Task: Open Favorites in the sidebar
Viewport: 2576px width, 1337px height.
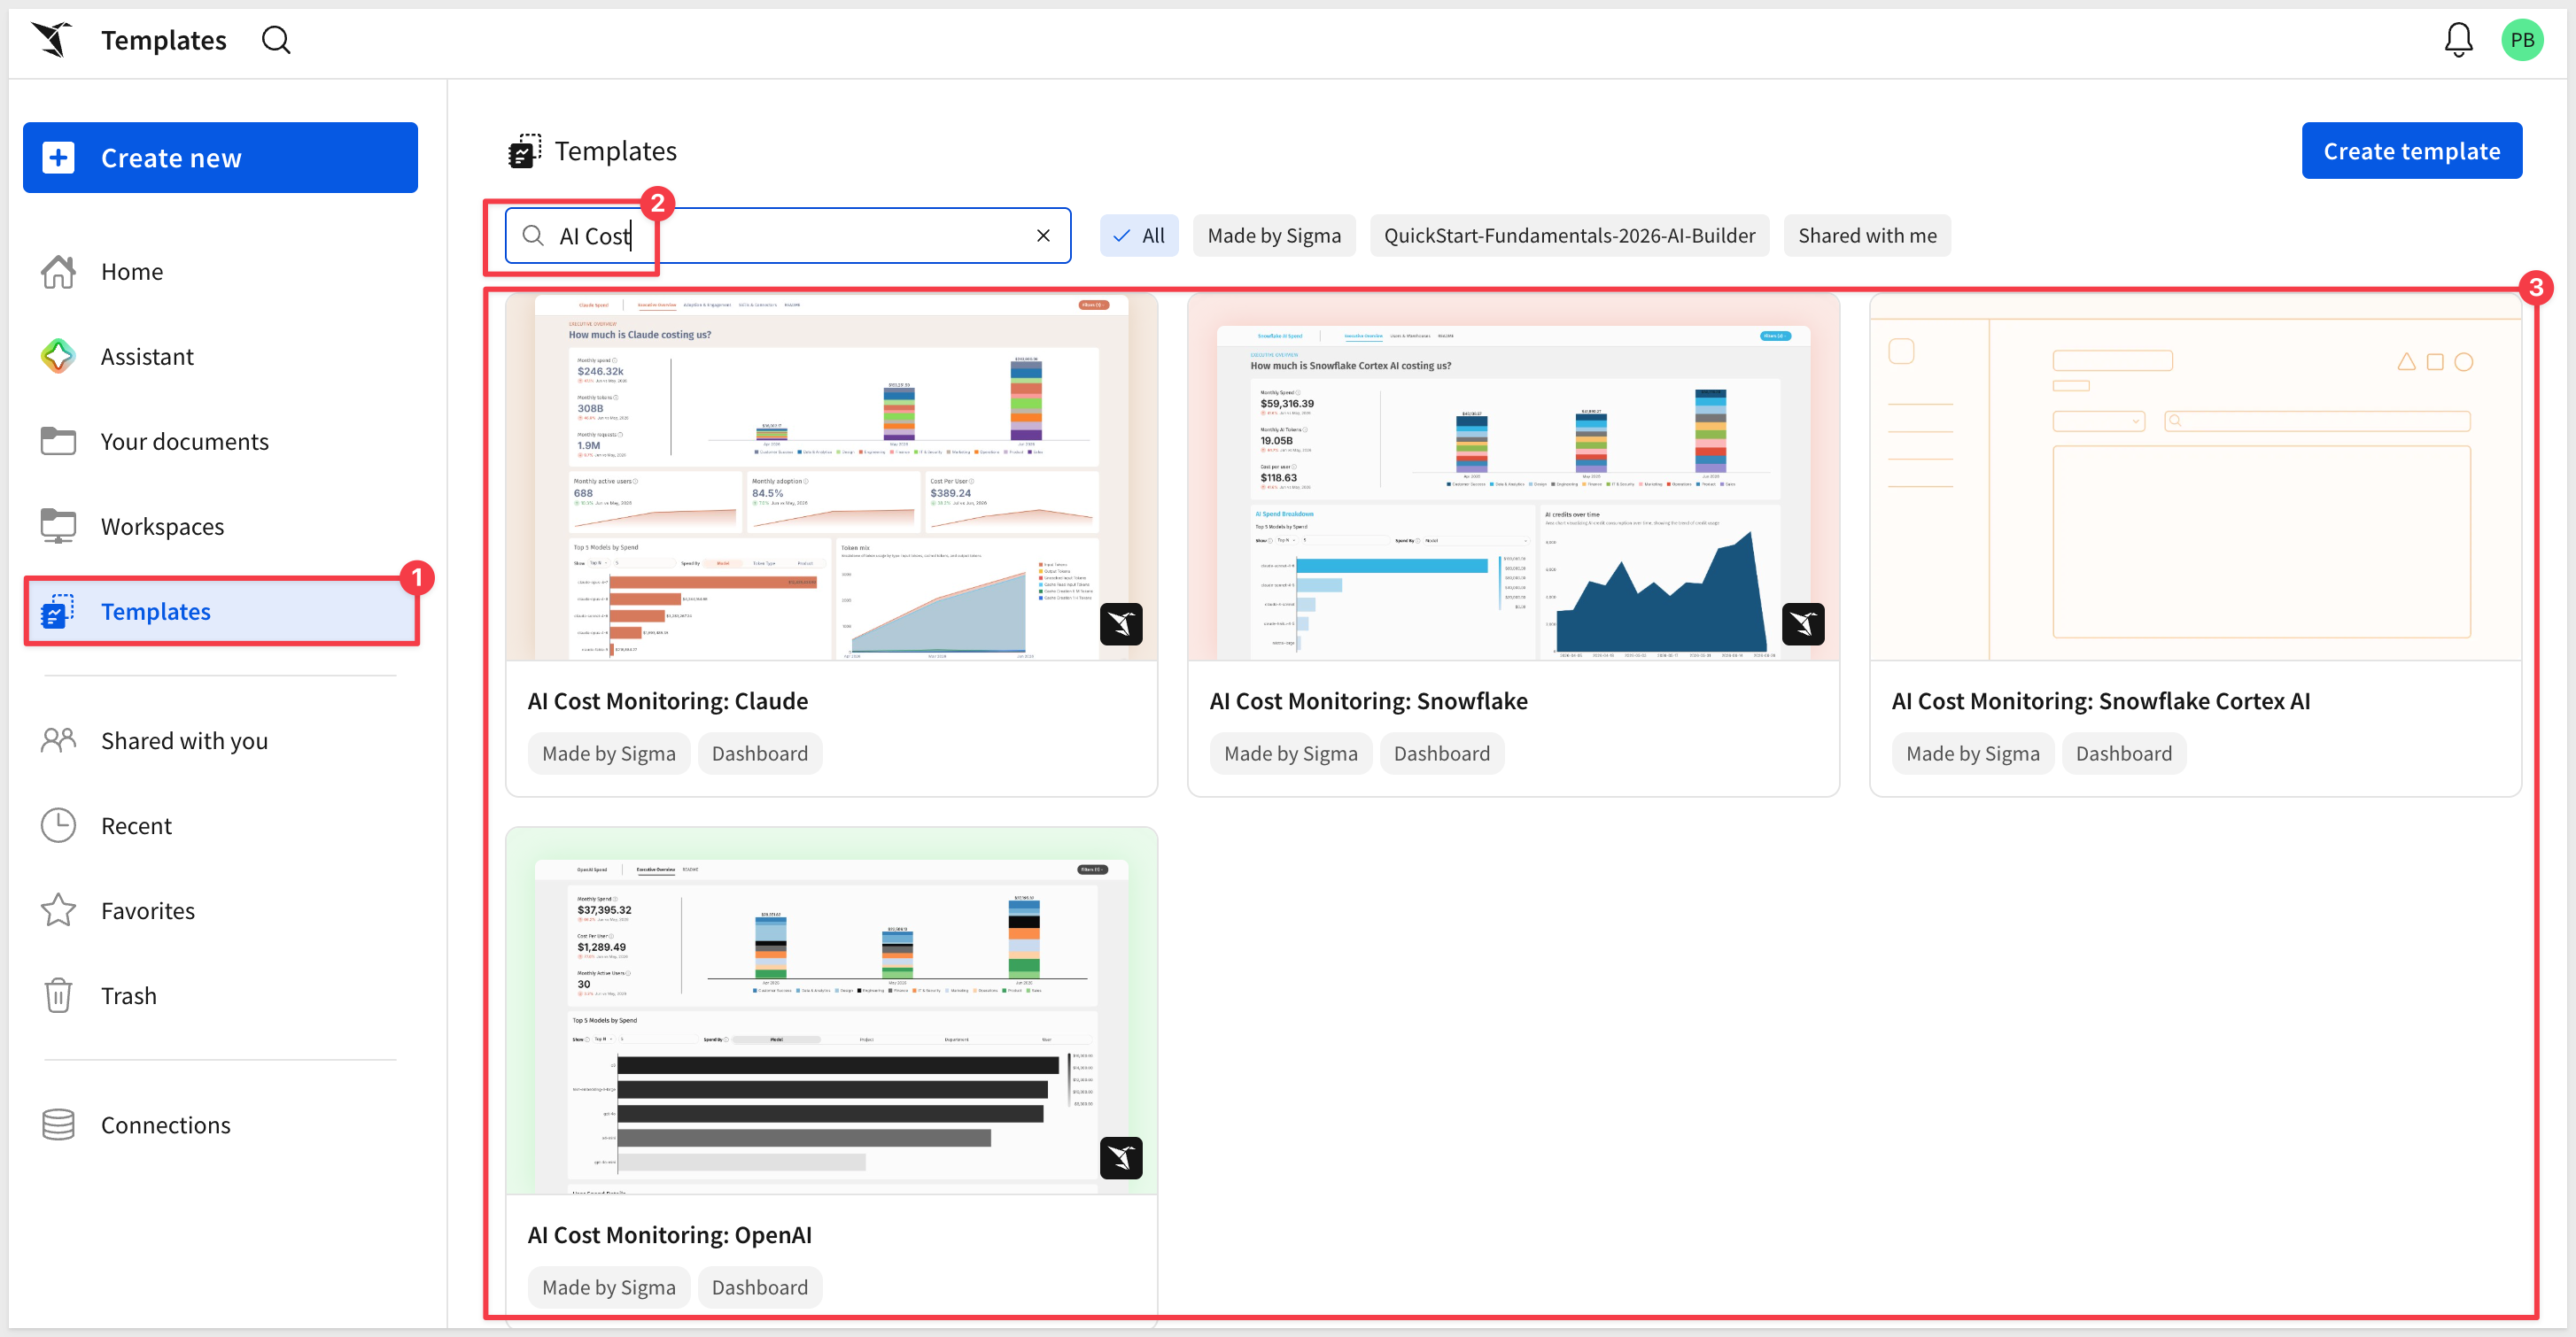Action: coord(220,910)
